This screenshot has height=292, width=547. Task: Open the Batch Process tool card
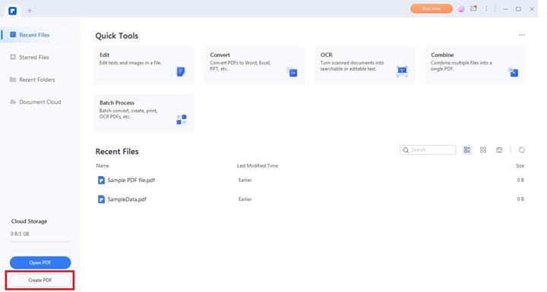pyautogui.click(x=144, y=113)
